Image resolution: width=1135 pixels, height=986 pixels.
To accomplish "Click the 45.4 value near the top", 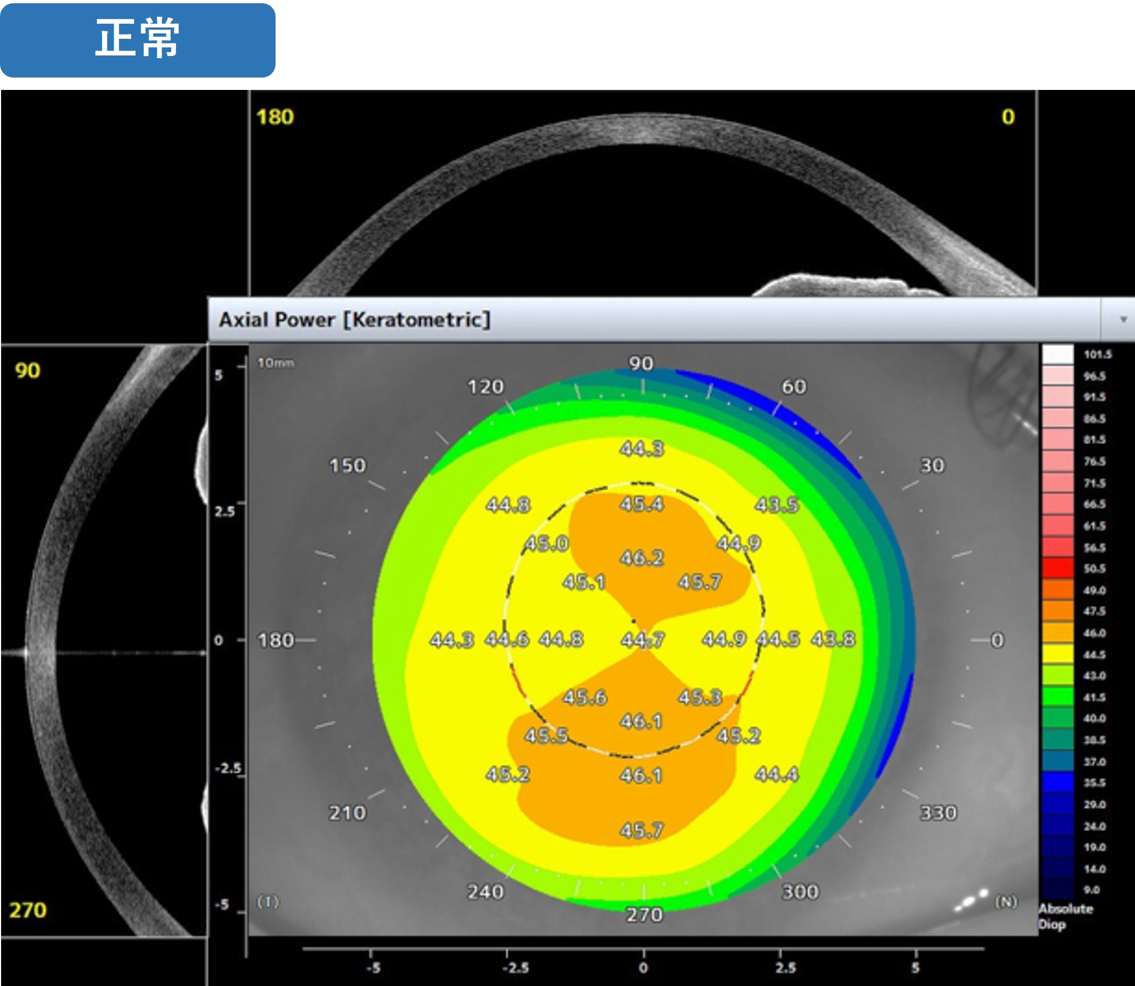I will coord(641,504).
